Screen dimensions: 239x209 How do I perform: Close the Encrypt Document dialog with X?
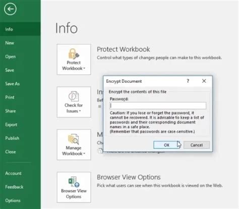[204, 81]
